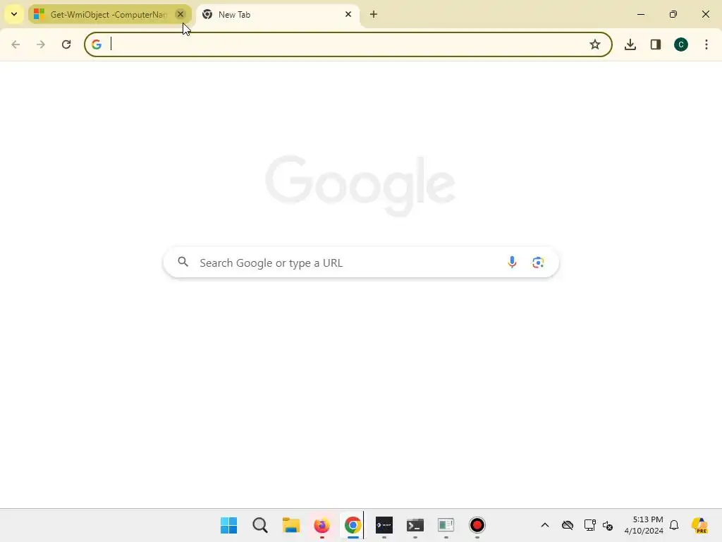Close the Get-WmiObject tab

click(x=180, y=14)
